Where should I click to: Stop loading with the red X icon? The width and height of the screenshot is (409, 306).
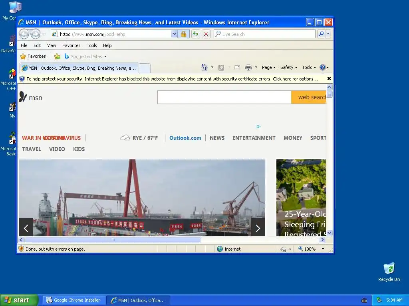click(206, 34)
